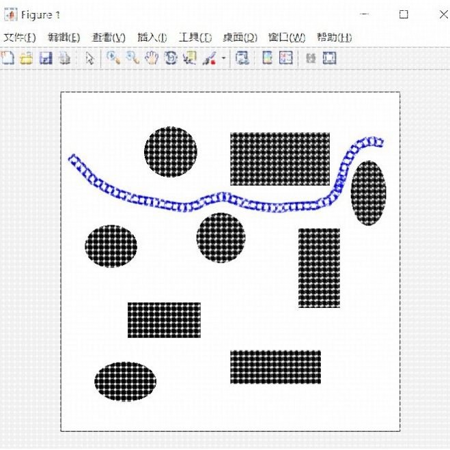Select the Edit Plot arrow tool
Viewport: 450px width, 450px height.
coord(90,59)
